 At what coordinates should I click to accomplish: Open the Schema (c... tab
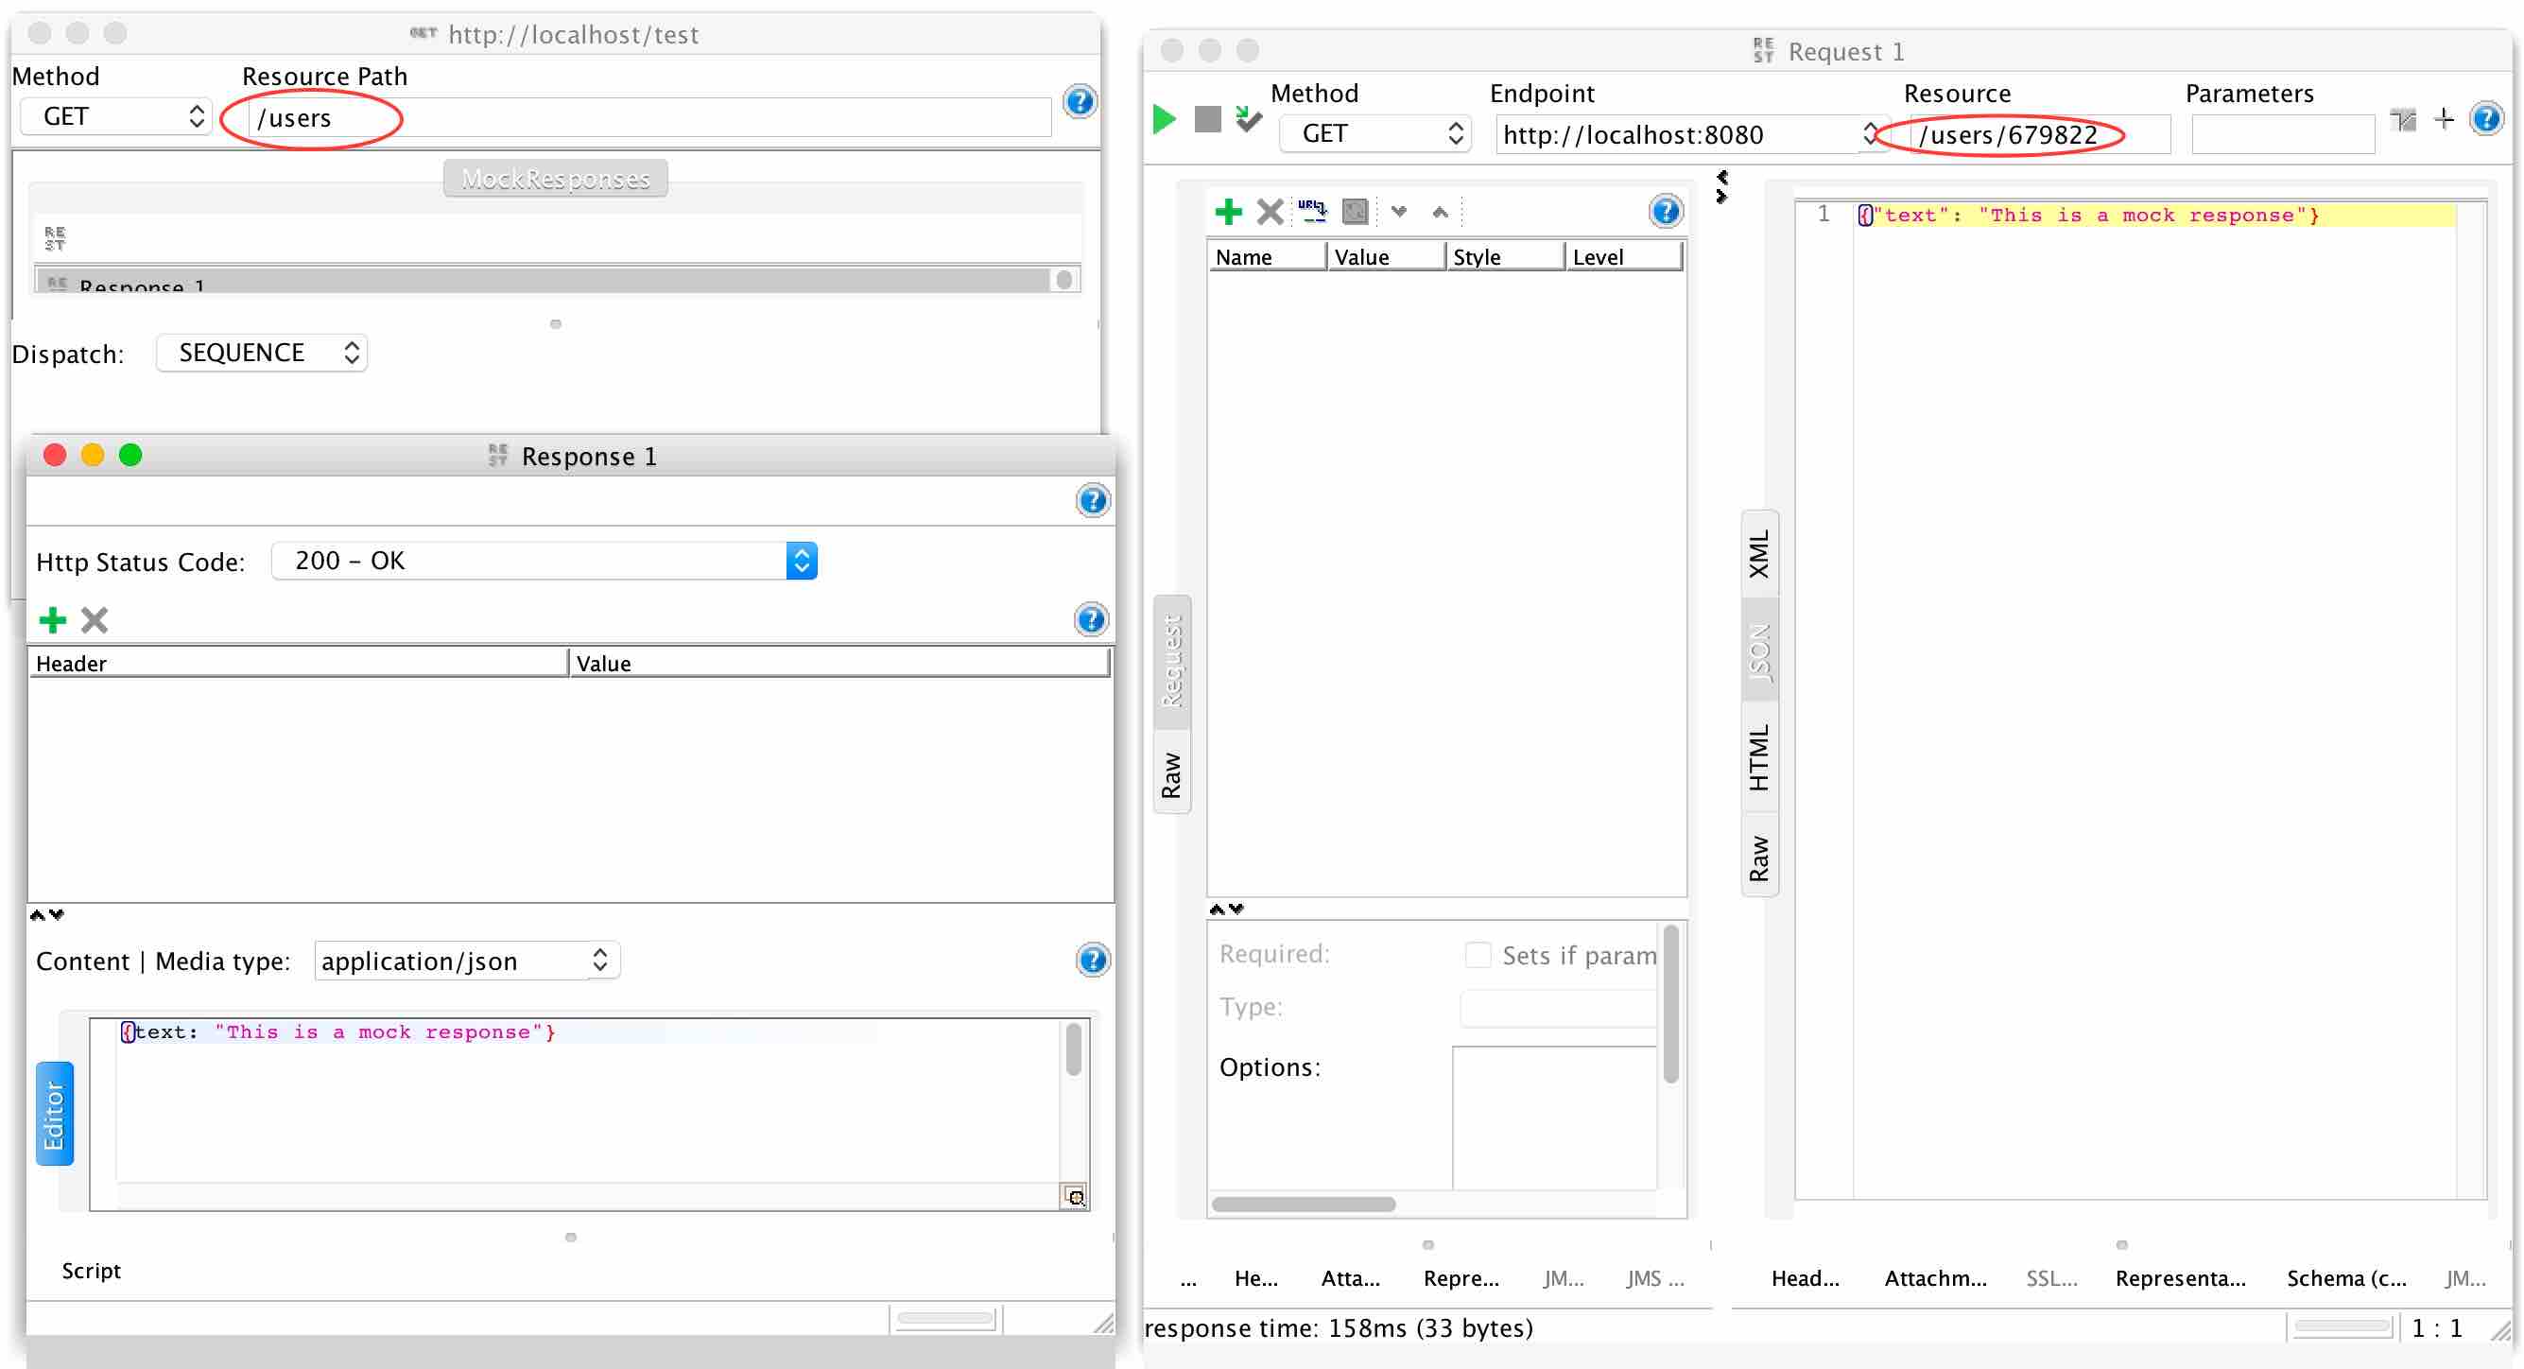(x=2346, y=1279)
